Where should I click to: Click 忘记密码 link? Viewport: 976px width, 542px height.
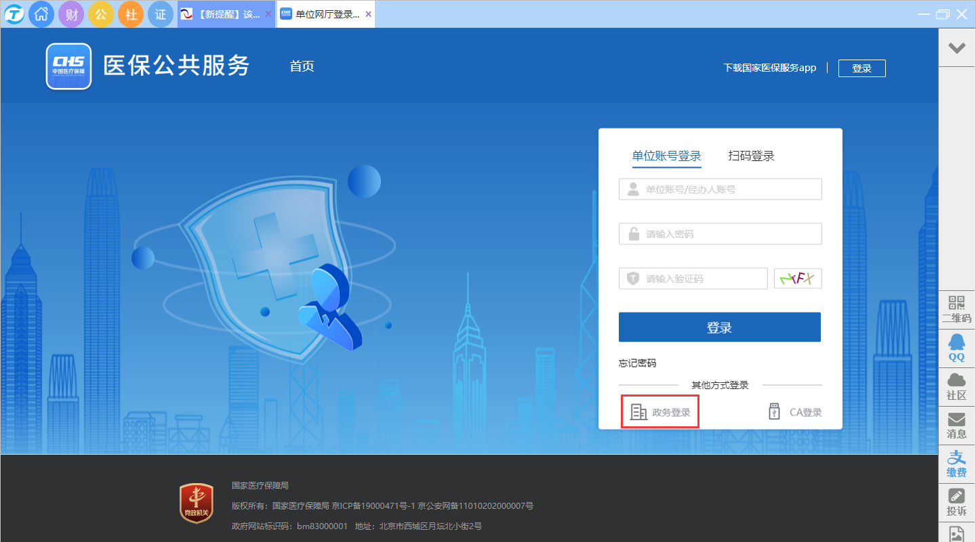pos(637,363)
